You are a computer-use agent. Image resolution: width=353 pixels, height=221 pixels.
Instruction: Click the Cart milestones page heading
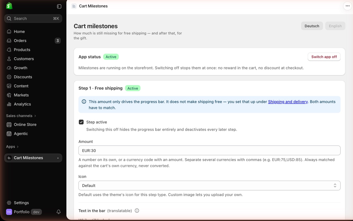(x=96, y=26)
